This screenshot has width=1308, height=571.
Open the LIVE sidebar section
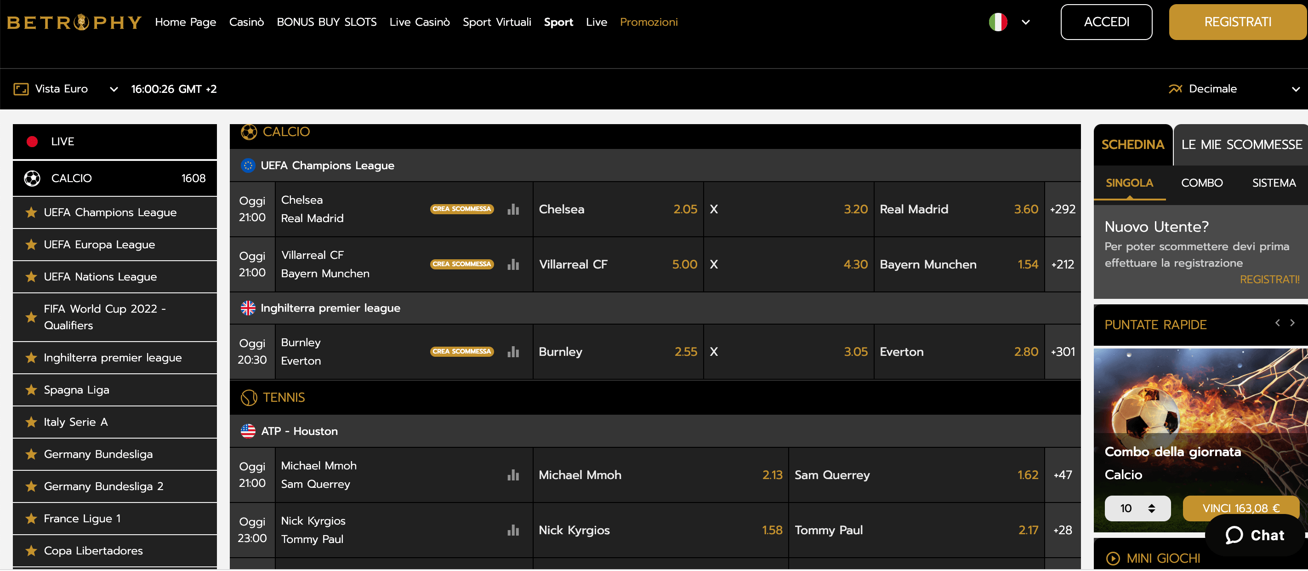coord(115,142)
